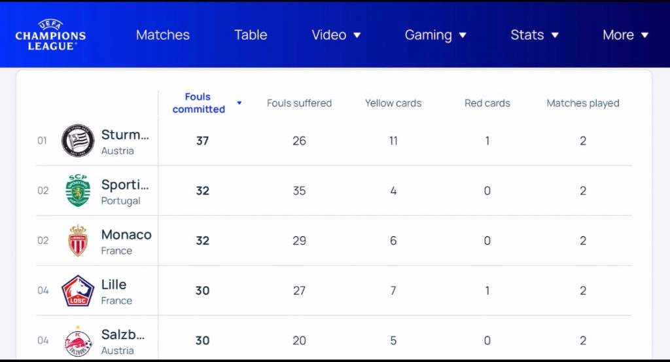Click the Monaco club crest
This screenshot has height=362, width=670.
point(78,241)
